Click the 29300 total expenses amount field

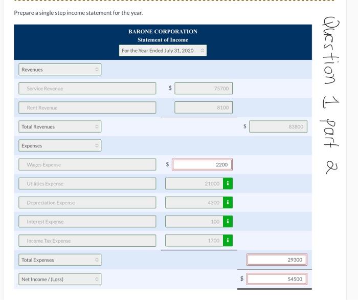point(277,260)
